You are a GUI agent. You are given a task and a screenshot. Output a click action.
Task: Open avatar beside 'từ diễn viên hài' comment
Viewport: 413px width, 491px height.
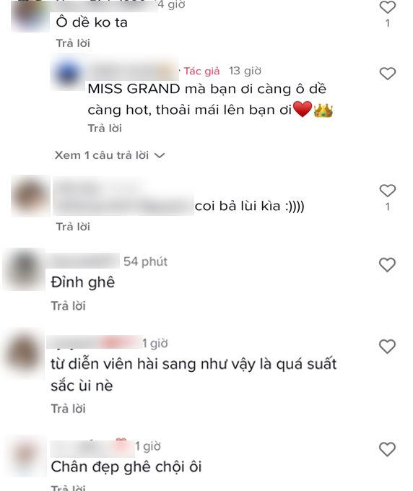pyautogui.click(x=23, y=354)
